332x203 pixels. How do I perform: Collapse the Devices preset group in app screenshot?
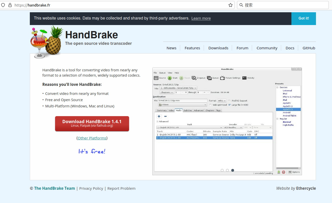tap(277, 87)
